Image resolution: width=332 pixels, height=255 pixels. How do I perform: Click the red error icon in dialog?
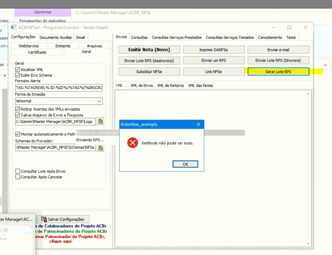point(132,143)
